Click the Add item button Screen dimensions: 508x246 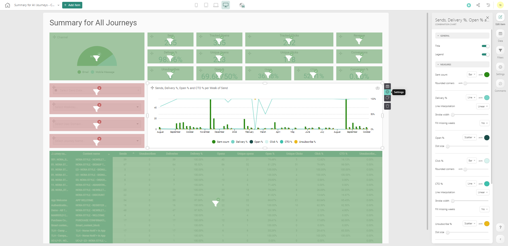72,5
